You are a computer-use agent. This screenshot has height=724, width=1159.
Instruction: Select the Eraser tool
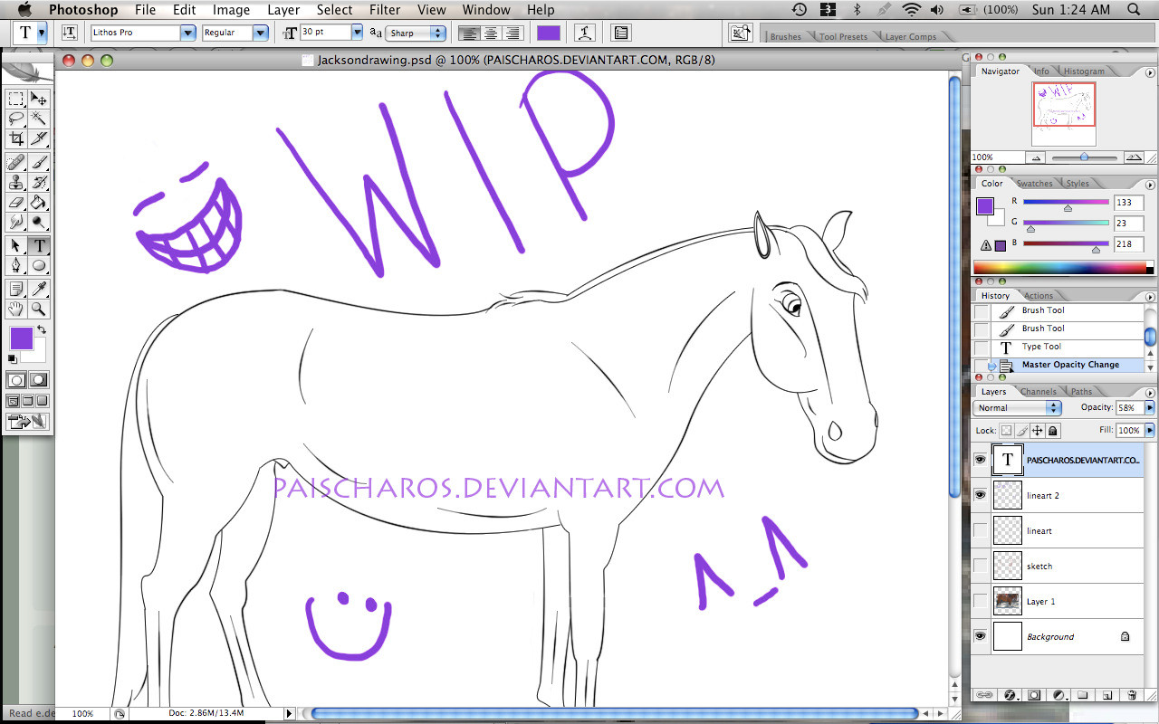click(16, 203)
